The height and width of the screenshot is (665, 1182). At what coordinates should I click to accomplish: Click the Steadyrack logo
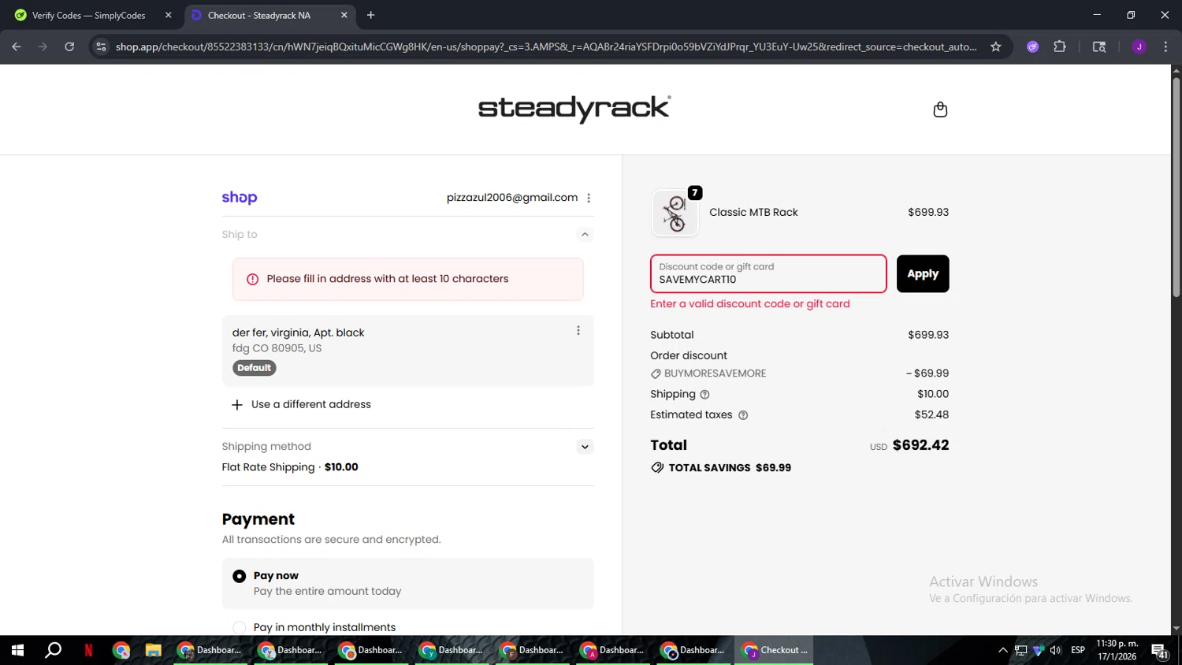(574, 108)
